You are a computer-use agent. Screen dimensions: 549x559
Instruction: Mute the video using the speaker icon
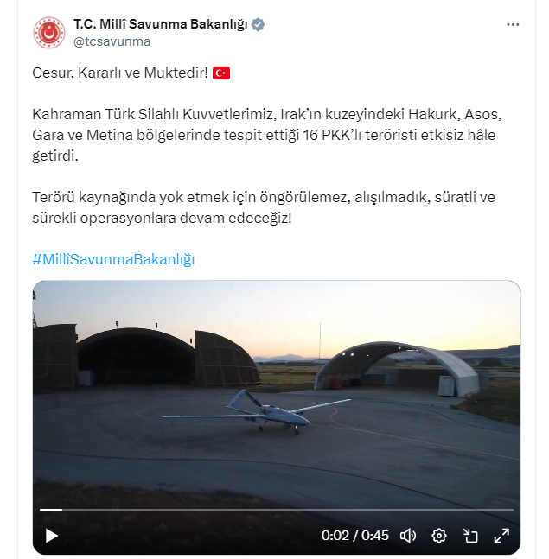coord(408,536)
